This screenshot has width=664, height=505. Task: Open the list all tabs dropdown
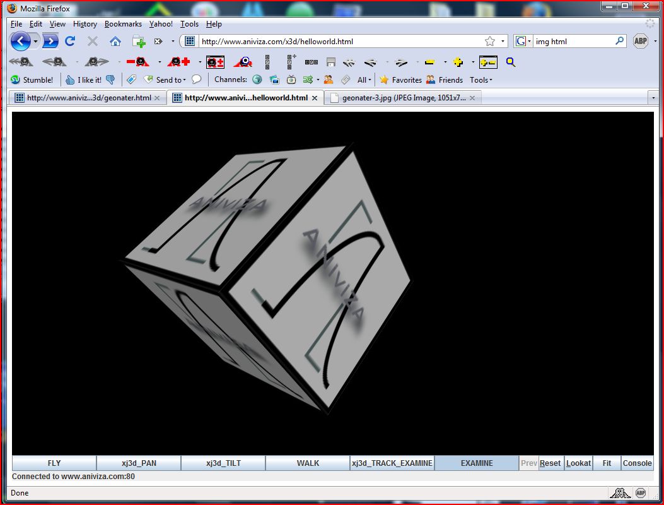point(653,98)
